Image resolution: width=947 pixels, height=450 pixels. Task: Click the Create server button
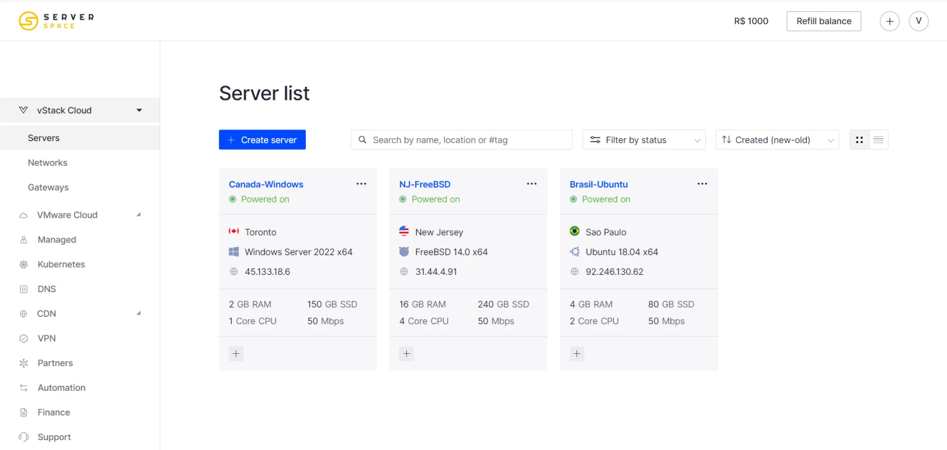262,139
